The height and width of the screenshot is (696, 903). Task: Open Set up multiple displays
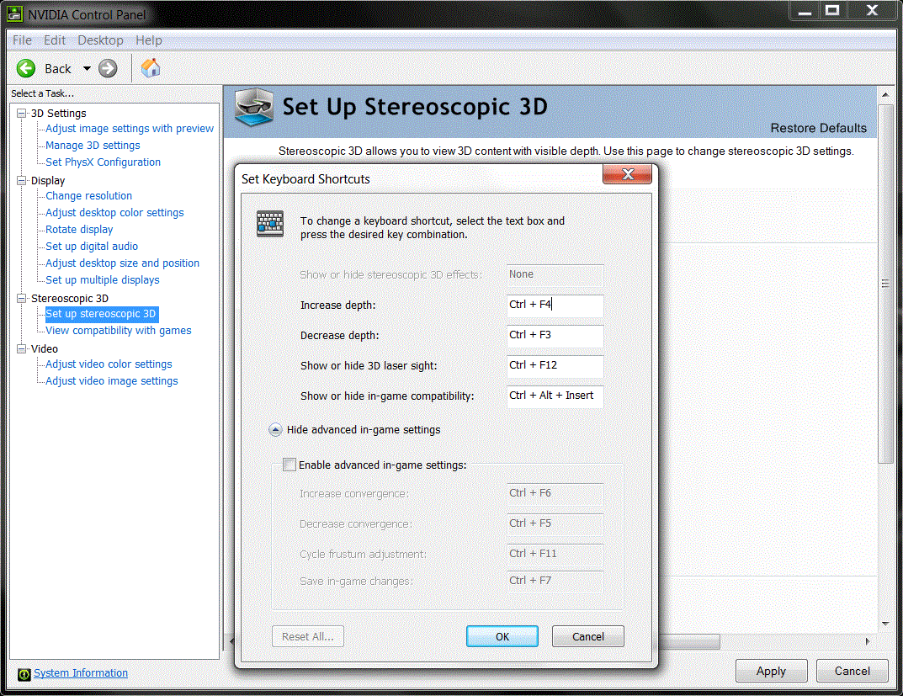(x=103, y=279)
